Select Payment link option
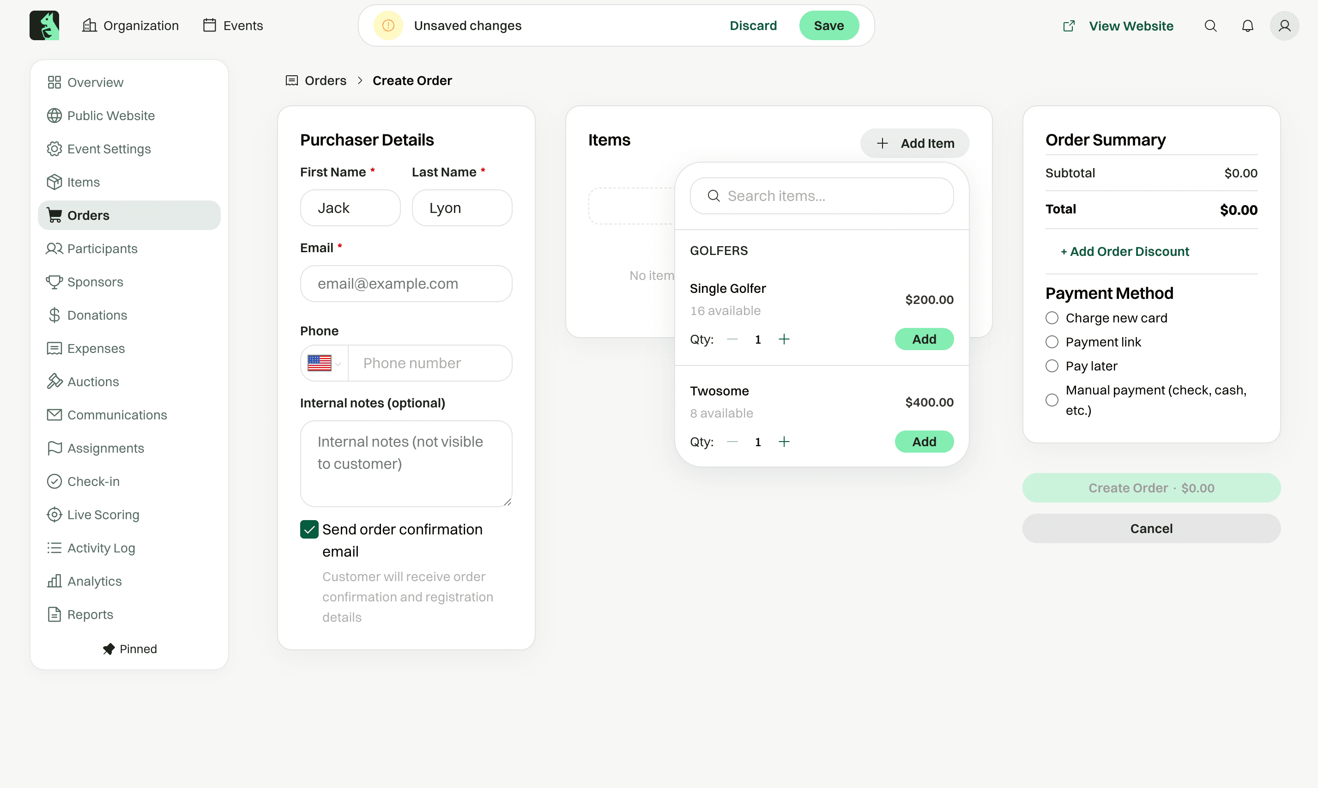Screen dimensions: 1318x788 pos(1052,342)
